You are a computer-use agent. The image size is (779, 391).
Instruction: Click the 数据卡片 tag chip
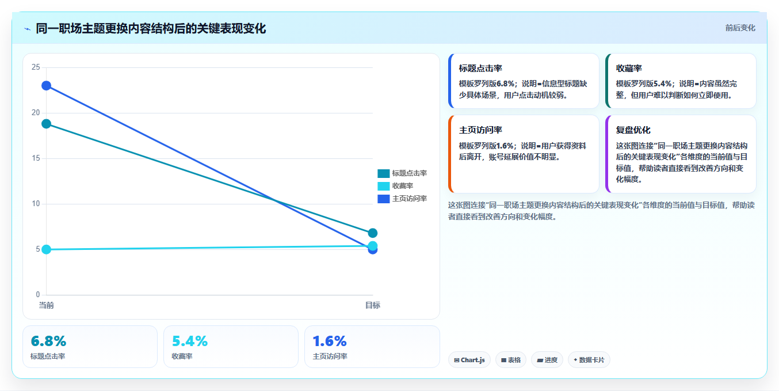coord(589,360)
